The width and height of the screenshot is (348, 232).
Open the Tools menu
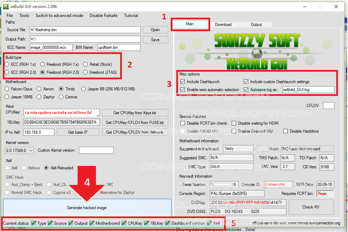[x=24, y=16]
